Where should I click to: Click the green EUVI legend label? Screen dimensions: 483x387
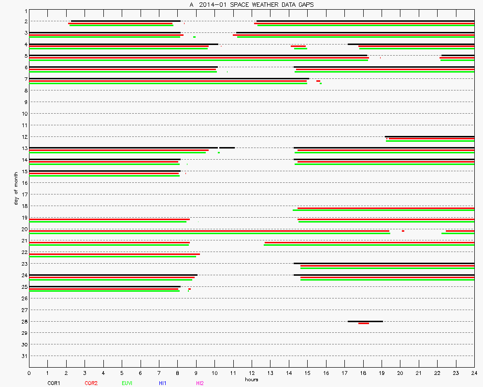pyautogui.click(x=127, y=383)
